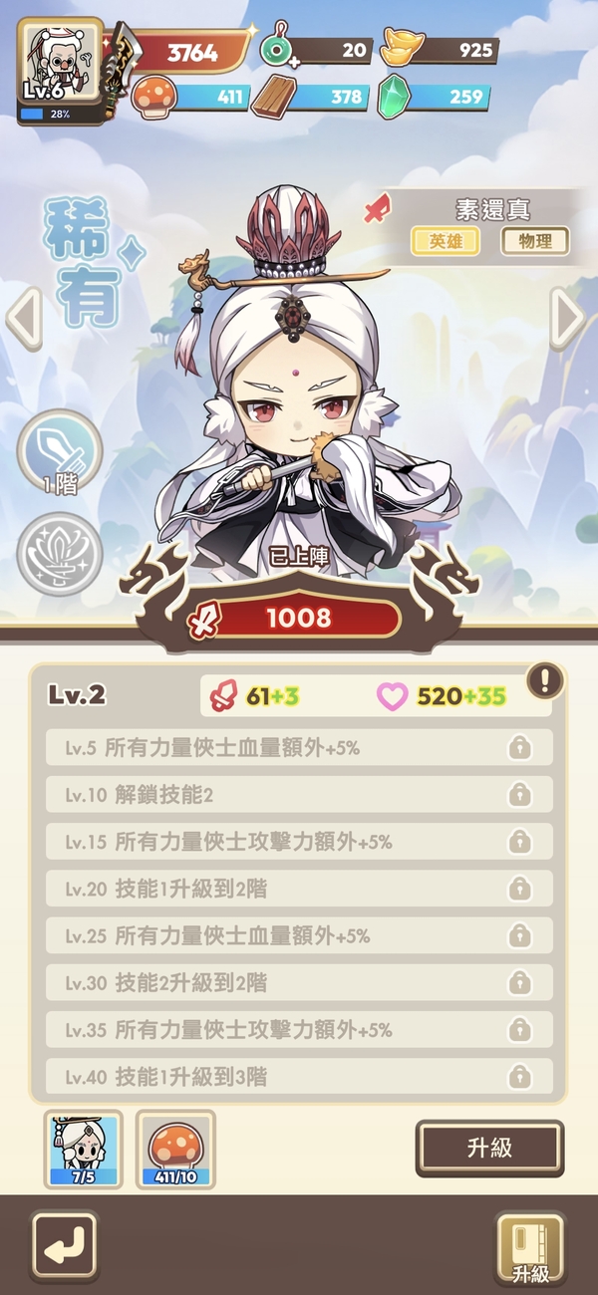Image resolution: width=598 pixels, height=1295 pixels.
Task: Tap lock on Lv.10 解鎖技能2 row
Action: [x=519, y=795]
